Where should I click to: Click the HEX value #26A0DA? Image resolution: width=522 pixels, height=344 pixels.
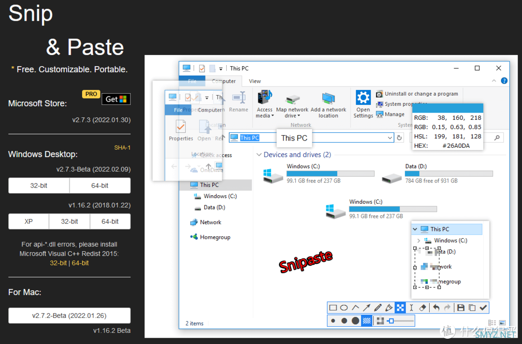pyautogui.click(x=456, y=146)
